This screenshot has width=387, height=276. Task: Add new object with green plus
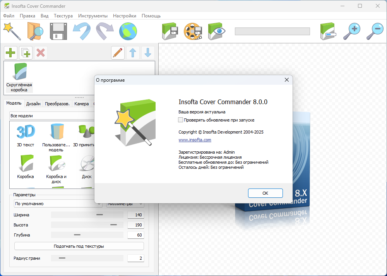tap(10, 53)
